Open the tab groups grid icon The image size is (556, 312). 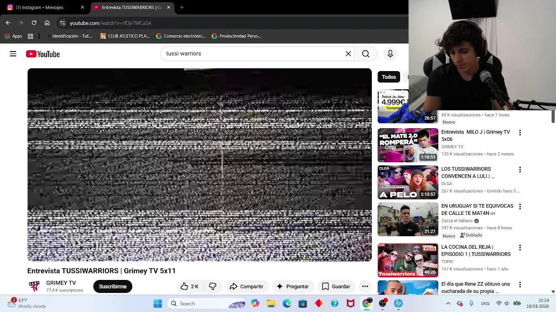pos(30,36)
